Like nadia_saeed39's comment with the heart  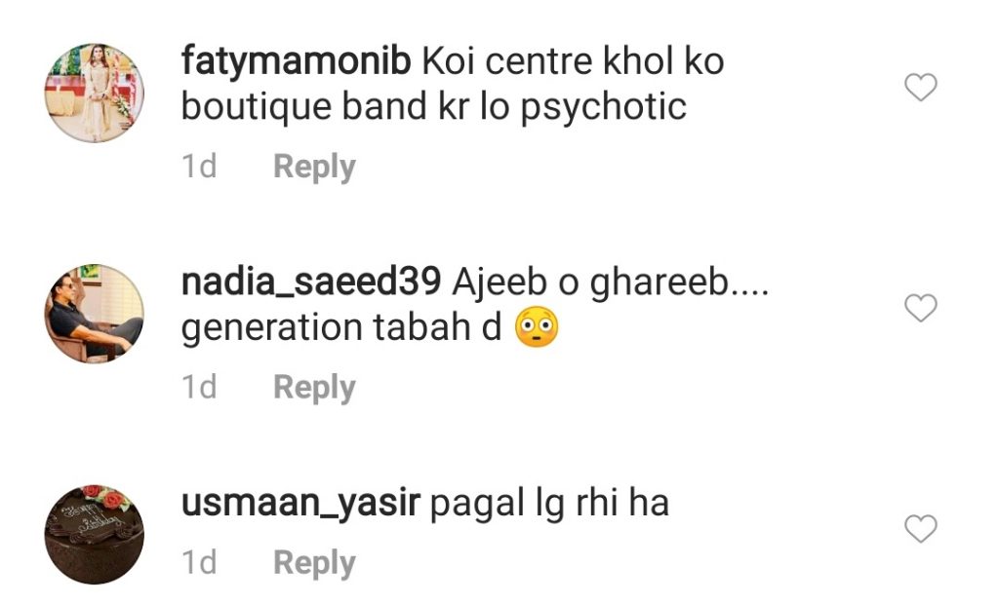point(921,308)
